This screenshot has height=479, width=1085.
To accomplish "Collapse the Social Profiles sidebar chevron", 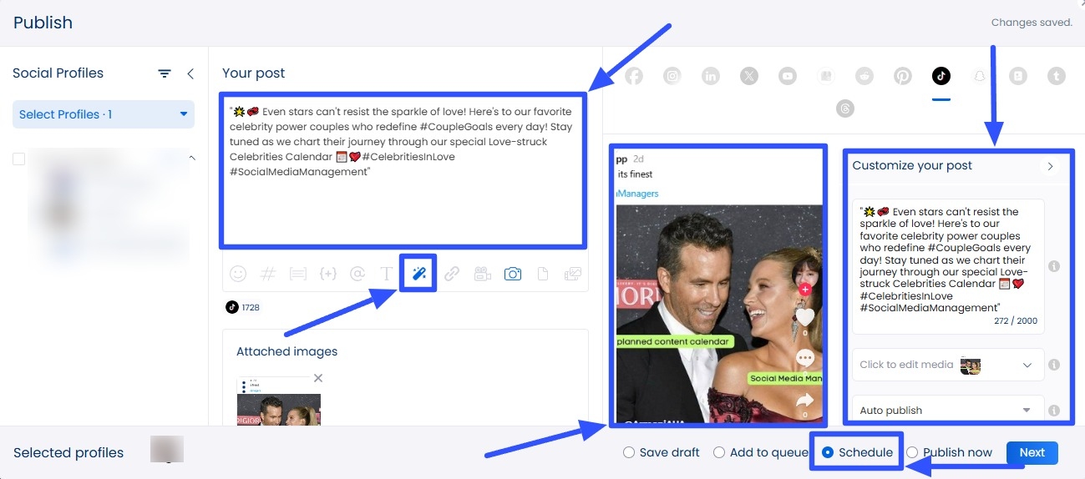I will 190,73.
